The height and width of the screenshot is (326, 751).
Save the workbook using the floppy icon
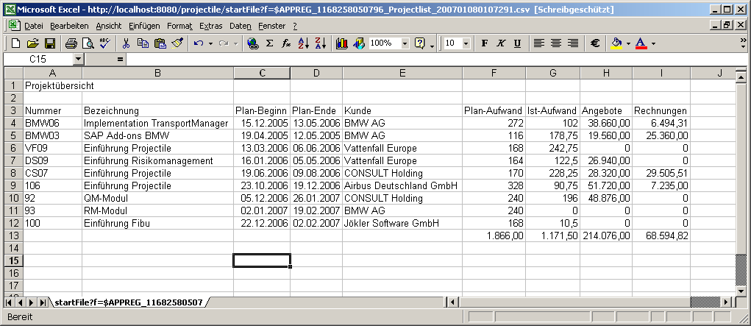[50, 43]
